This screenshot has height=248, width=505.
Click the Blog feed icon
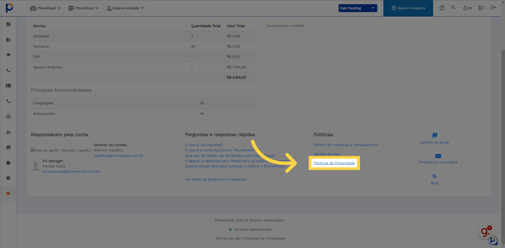(x=434, y=176)
